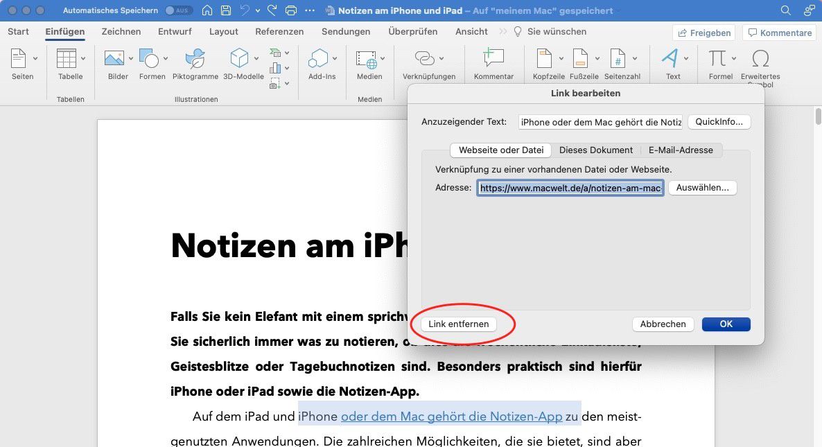
Task: Open the three-dots overflow menu in the title bar
Action: [x=310, y=10]
